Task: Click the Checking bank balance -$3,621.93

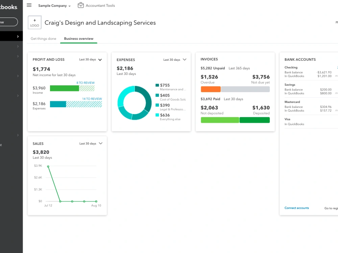Action: (324, 72)
